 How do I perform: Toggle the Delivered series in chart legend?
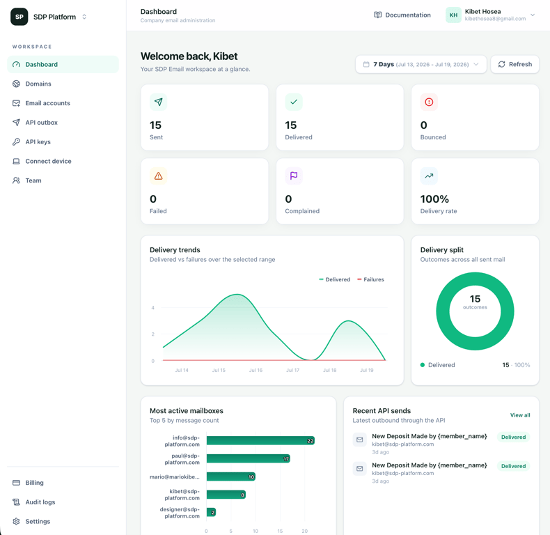pyautogui.click(x=334, y=279)
